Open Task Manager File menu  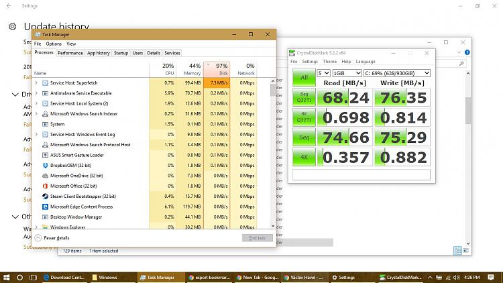(x=38, y=44)
